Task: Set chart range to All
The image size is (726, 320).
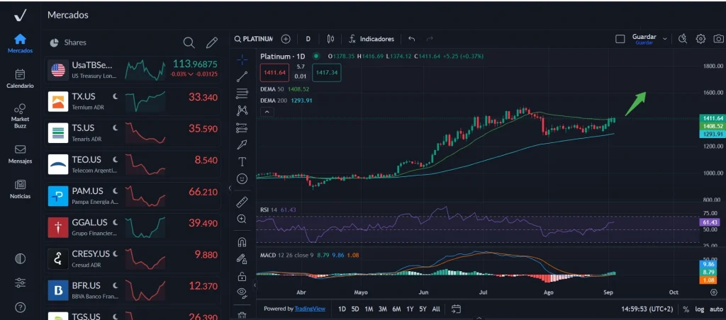Action: pos(436,309)
